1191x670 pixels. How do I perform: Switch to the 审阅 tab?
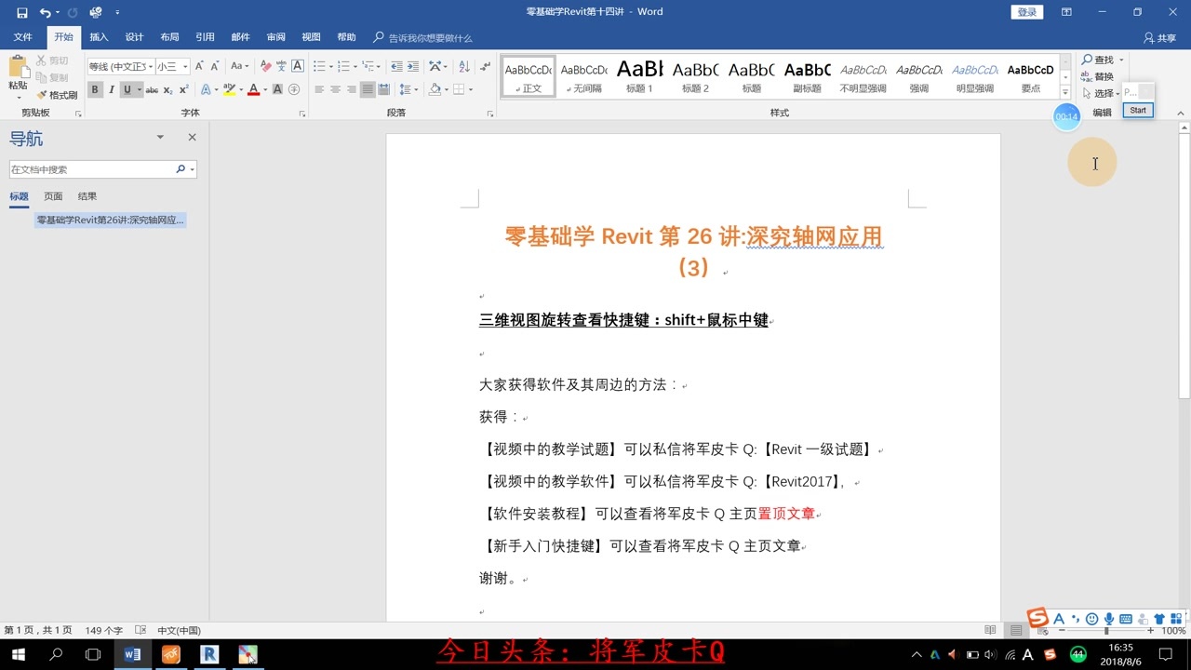pyautogui.click(x=275, y=37)
